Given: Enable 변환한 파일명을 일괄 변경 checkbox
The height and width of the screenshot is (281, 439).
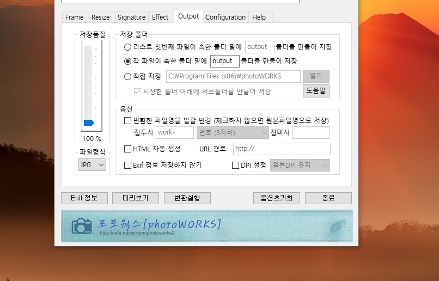Looking at the screenshot, I should (x=127, y=120).
